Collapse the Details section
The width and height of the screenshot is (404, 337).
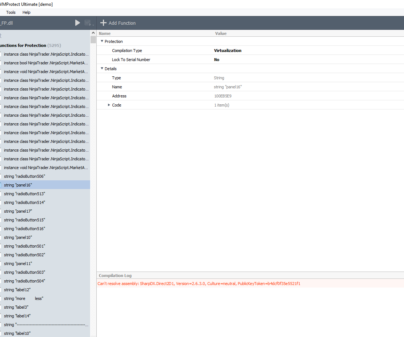click(x=102, y=69)
